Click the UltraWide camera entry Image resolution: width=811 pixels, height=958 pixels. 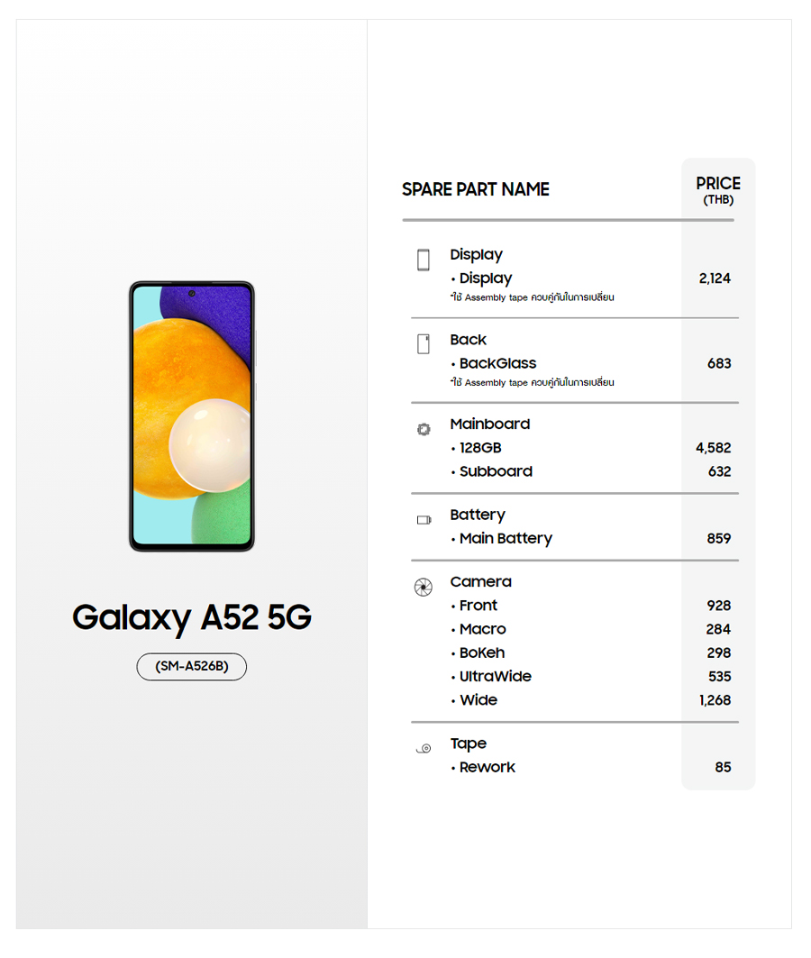click(x=495, y=676)
